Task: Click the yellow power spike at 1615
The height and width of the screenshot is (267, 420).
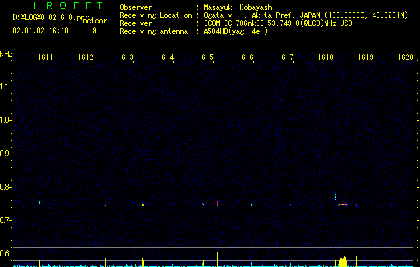Action: 218,259
